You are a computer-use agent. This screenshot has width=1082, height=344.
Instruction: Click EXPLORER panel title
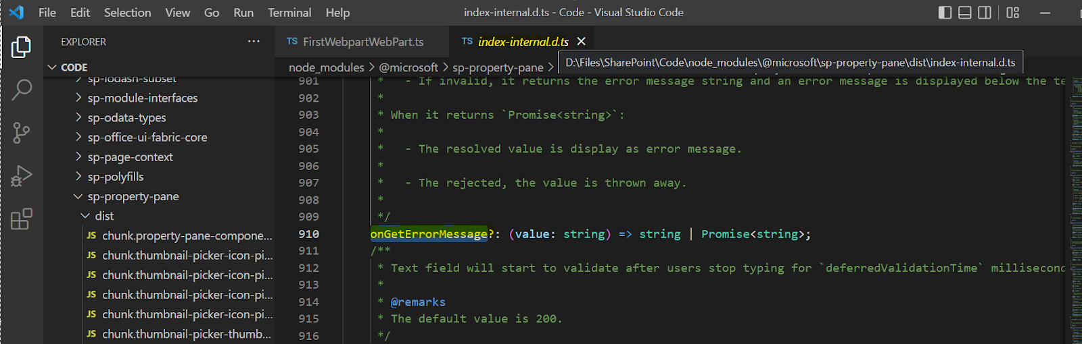click(x=83, y=42)
